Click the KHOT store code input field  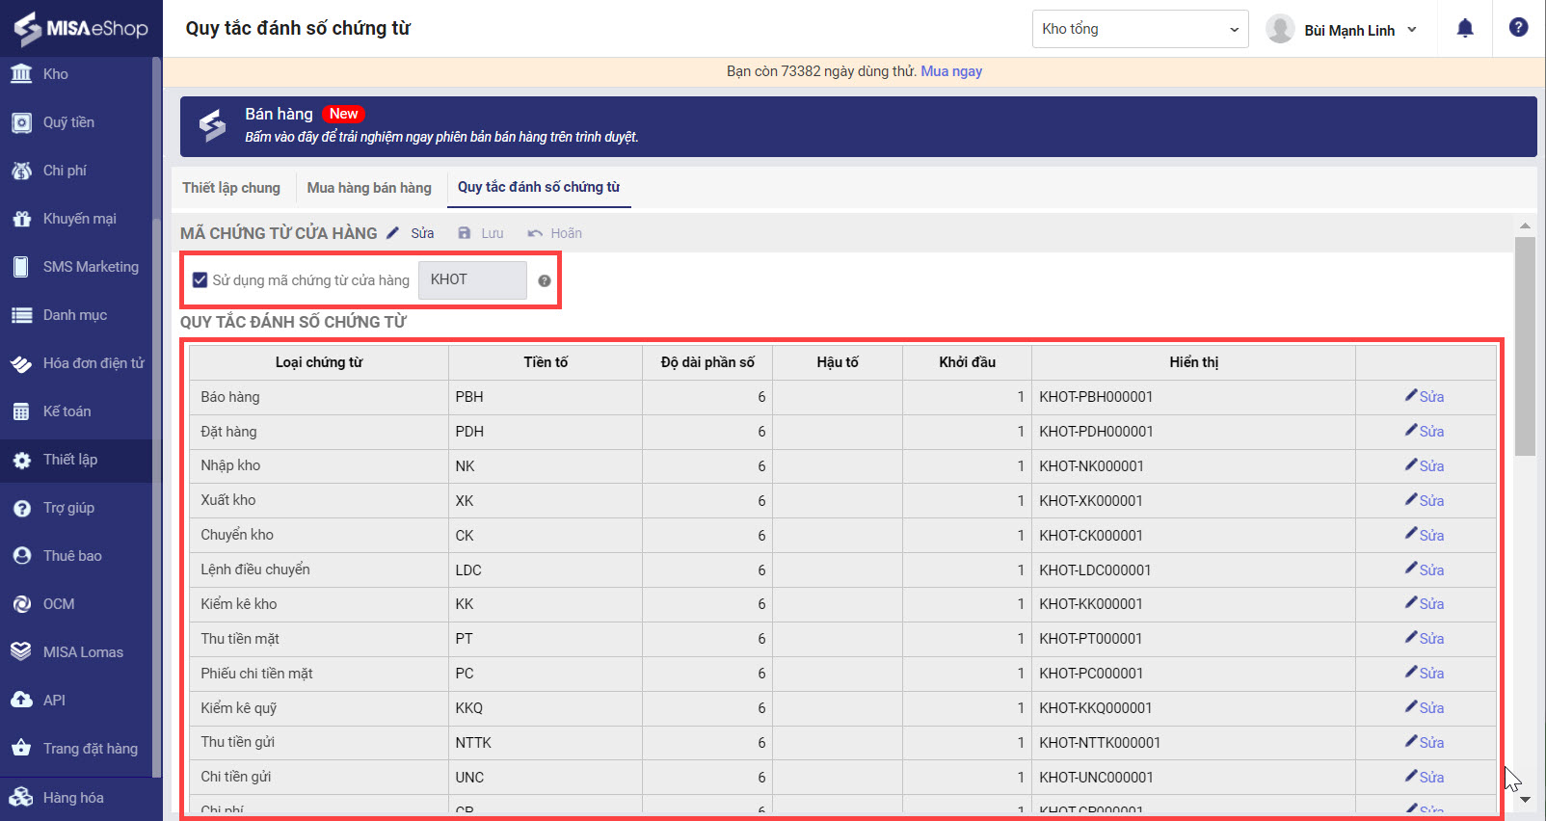pos(472,280)
